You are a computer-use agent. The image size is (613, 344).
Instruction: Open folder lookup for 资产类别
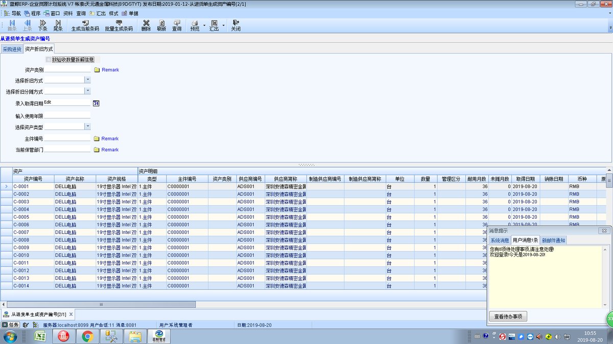[97, 70]
